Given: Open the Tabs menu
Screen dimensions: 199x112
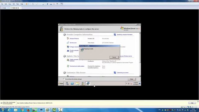Looking at the screenshot, I should (17, 4).
